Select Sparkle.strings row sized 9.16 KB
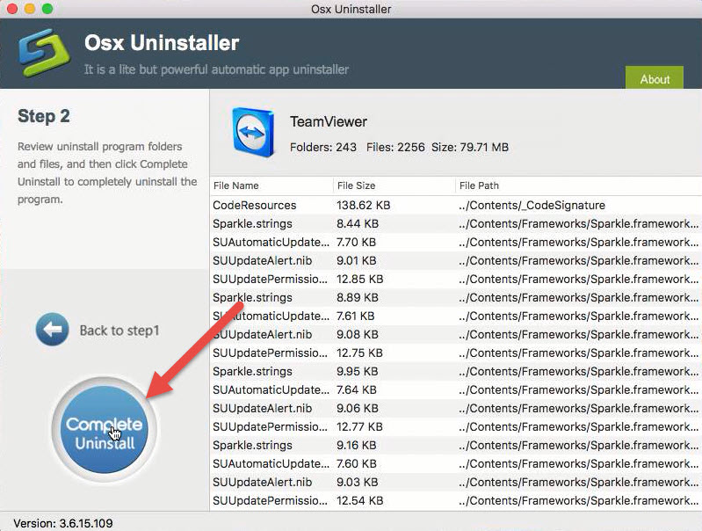 coord(456,445)
